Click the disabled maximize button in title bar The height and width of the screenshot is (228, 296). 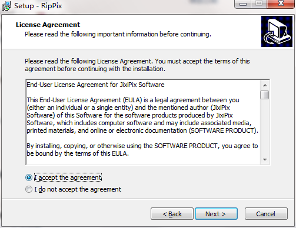coord(259,4)
